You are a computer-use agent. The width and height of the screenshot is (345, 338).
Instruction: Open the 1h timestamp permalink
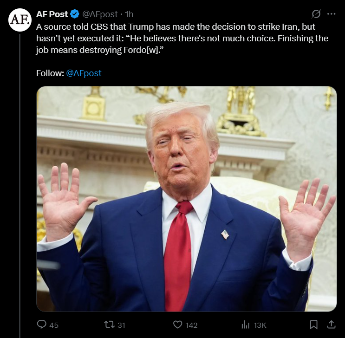coord(129,14)
